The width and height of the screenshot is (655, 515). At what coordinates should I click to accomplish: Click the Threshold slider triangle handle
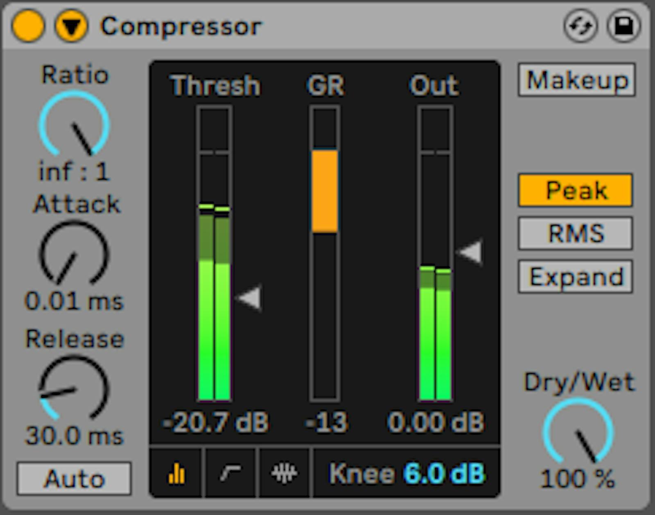[249, 298]
